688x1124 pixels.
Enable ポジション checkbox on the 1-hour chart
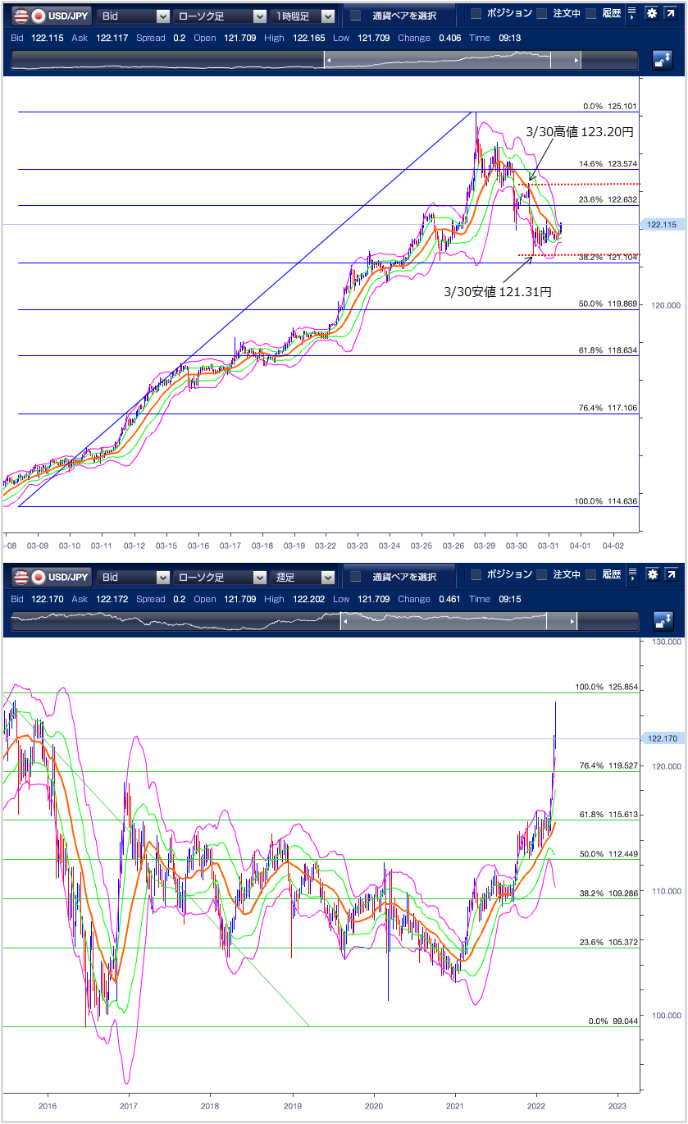point(476,14)
